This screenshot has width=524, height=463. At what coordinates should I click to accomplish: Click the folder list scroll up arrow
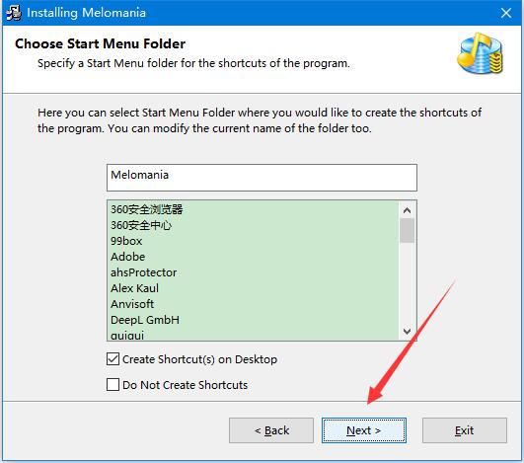click(x=407, y=210)
